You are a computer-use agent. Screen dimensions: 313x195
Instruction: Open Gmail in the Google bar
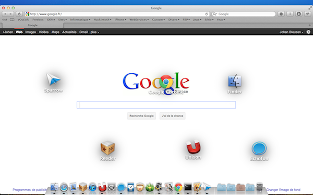(83, 32)
